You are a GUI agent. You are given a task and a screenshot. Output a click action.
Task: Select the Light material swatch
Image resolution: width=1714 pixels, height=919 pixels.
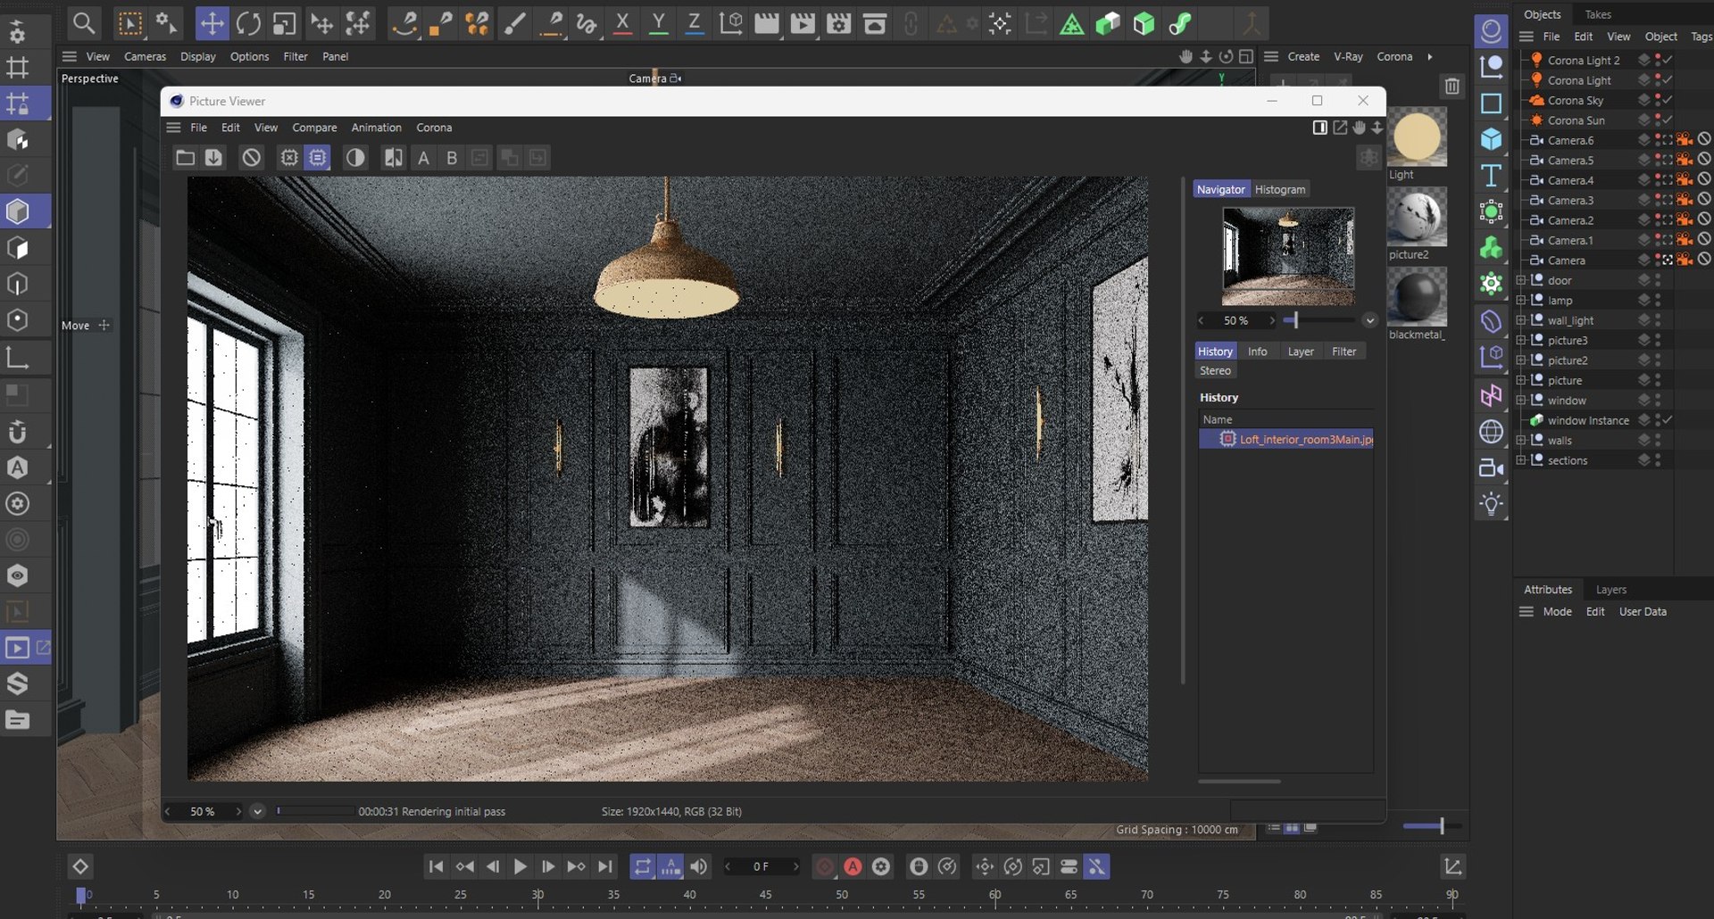[1417, 138]
